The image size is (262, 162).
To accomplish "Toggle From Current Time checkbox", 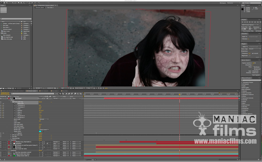I will tap(242, 31).
